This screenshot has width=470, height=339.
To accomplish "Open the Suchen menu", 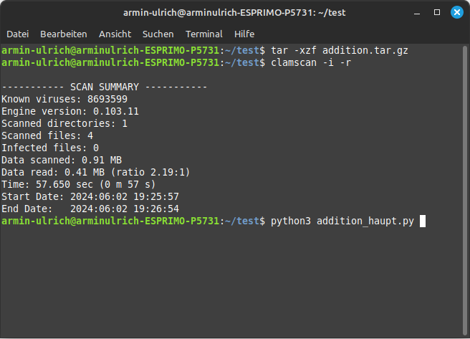I will pyautogui.click(x=158, y=34).
